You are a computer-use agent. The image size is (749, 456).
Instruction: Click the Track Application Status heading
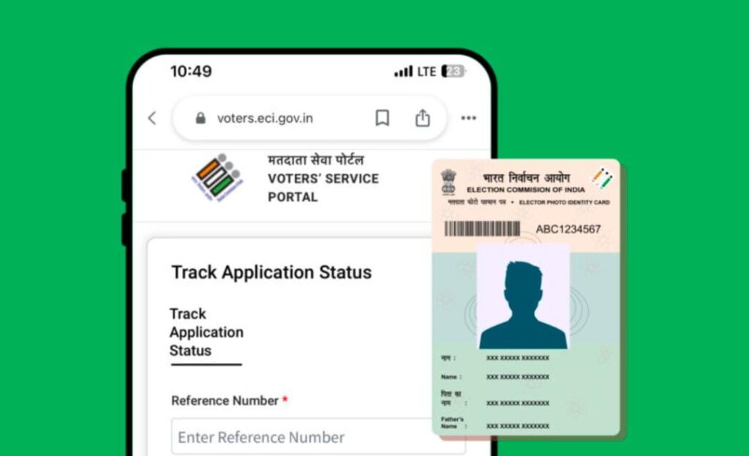271,273
